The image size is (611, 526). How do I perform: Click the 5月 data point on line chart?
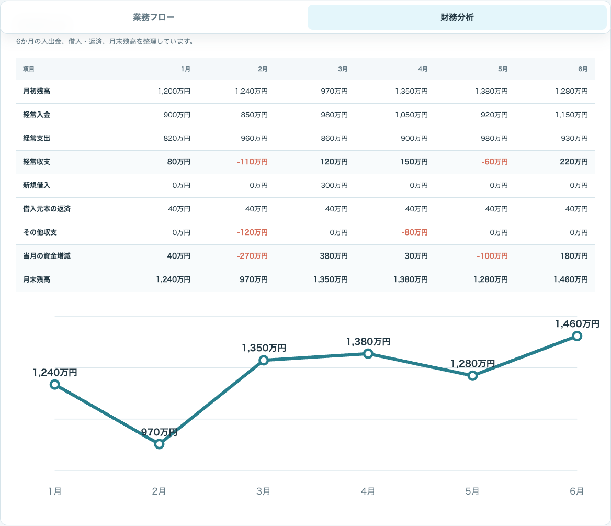(473, 376)
